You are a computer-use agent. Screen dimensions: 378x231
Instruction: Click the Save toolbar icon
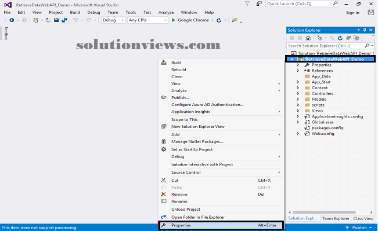(x=56, y=20)
